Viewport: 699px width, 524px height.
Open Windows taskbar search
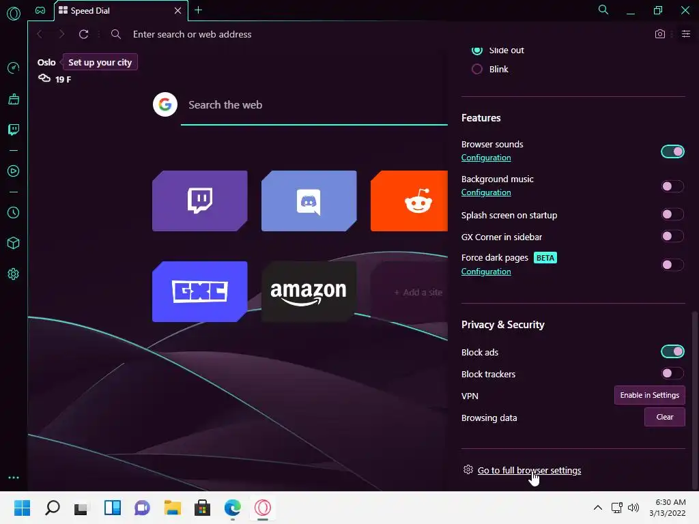(x=52, y=508)
